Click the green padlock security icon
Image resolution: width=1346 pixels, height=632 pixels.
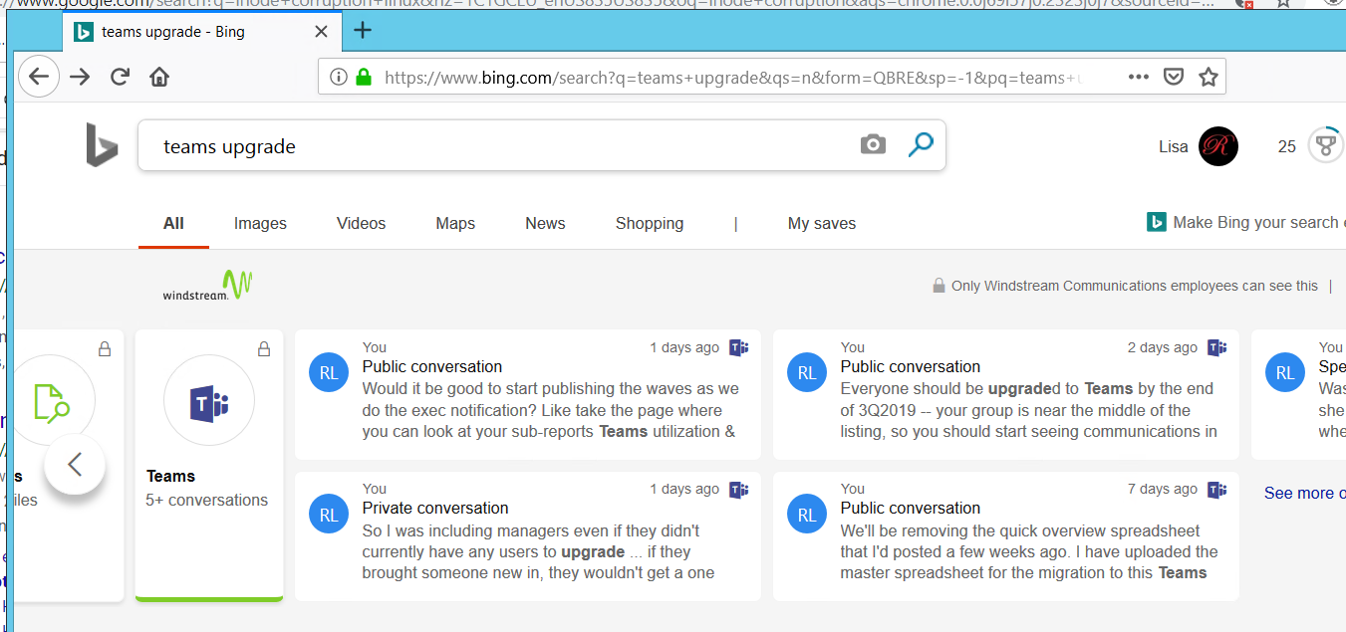(363, 77)
